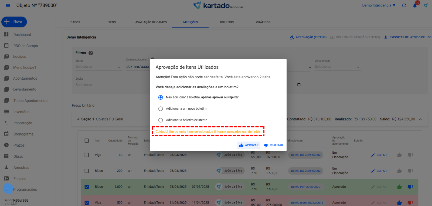Click thumbs-down icon in Bloco 200 row

click(x=410, y=171)
